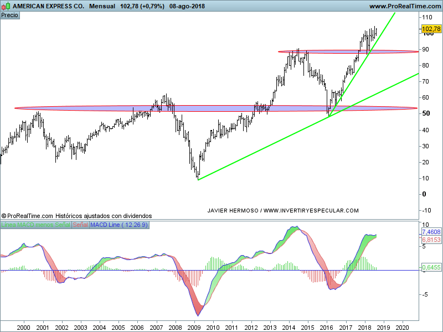Click the red 6,8153 signal value tag
This screenshot has height=332, width=443.
(x=431, y=240)
